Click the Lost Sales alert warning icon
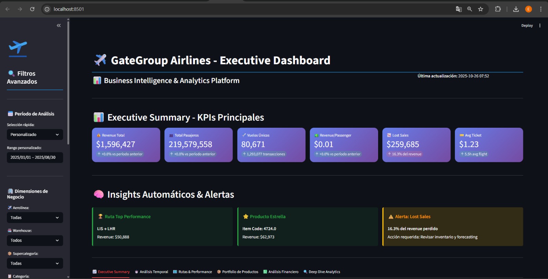The height and width of the screenshot is (279, 548). 391,217
